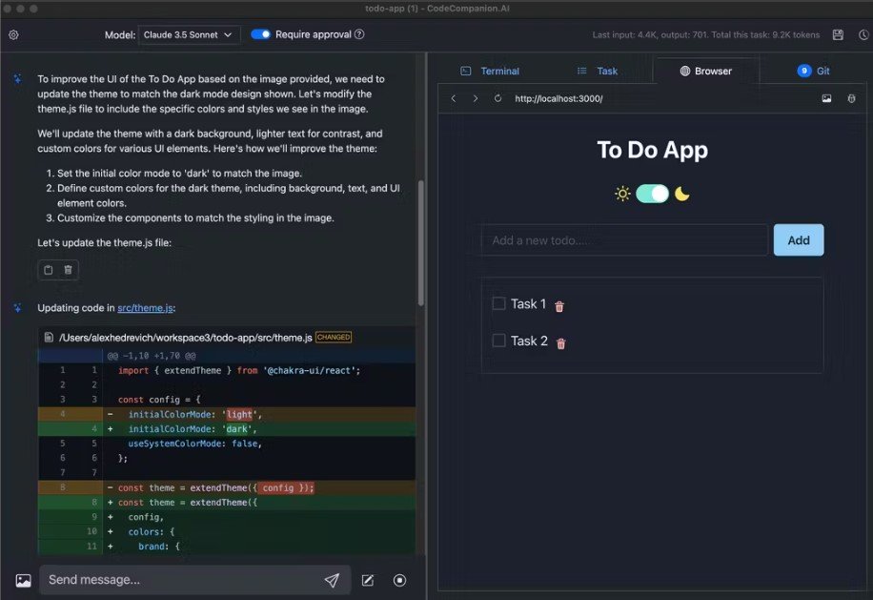The width and height of the screenshot is (873, 600).
Task: Click the screenshot icon in browser toolbar
Action: [826, 97]
